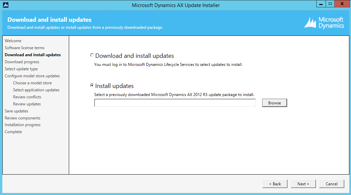Click 'Review updates' sub-step
The width and height of the screenshot is (351, 195).
pyautogui.click(x=27, y=104)
